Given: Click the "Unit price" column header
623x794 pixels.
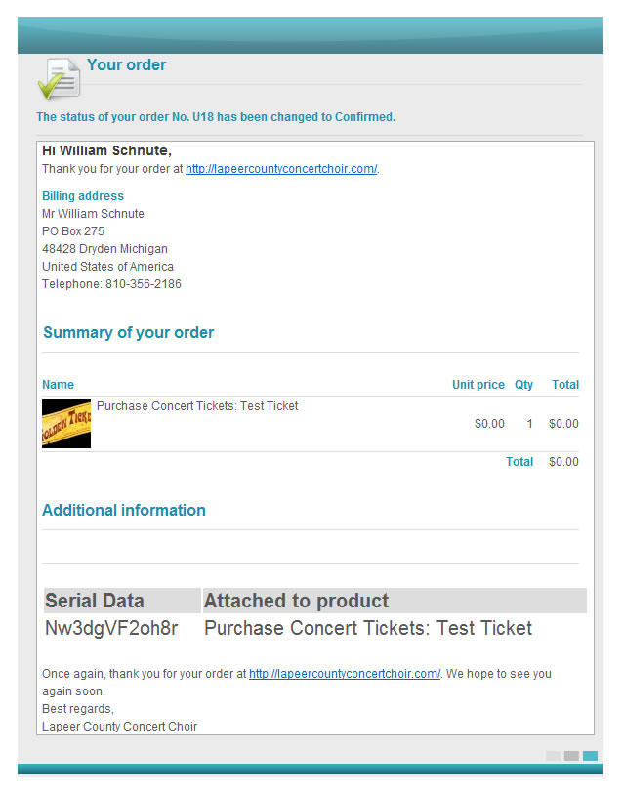Looking at the screenshot, I should (x=478, y=385).
